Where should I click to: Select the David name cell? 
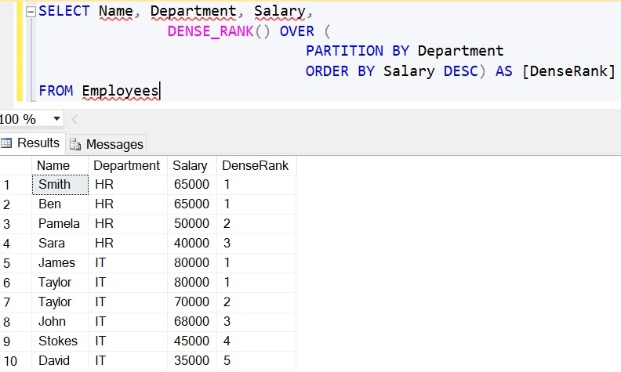tap(60, 360)
